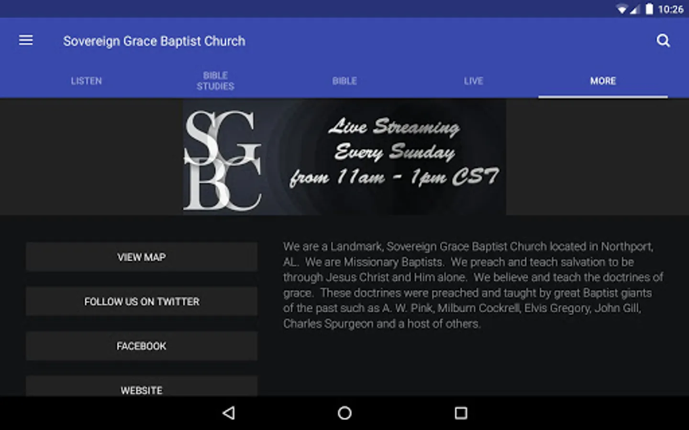This screenshot has height=430, width=689.
Task: Tap the cellular signal icon
Action: (x=635, y=10)
